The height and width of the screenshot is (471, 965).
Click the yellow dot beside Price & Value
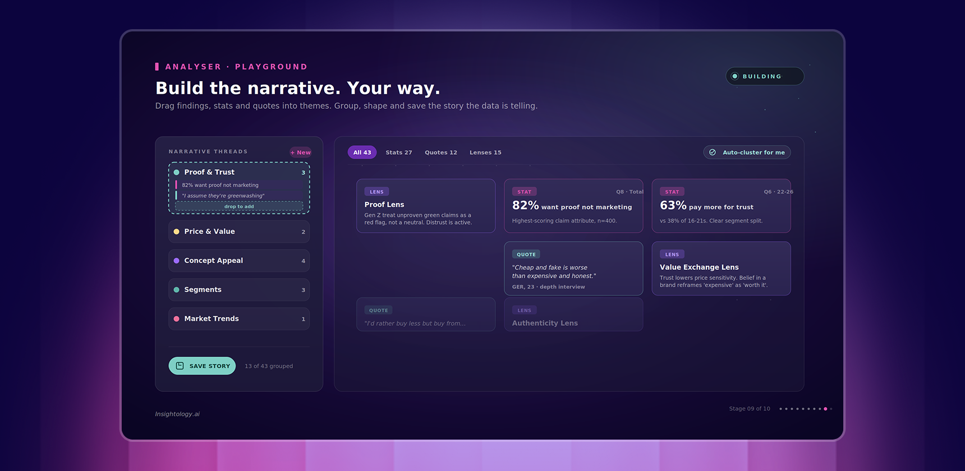tap(177, 232)
